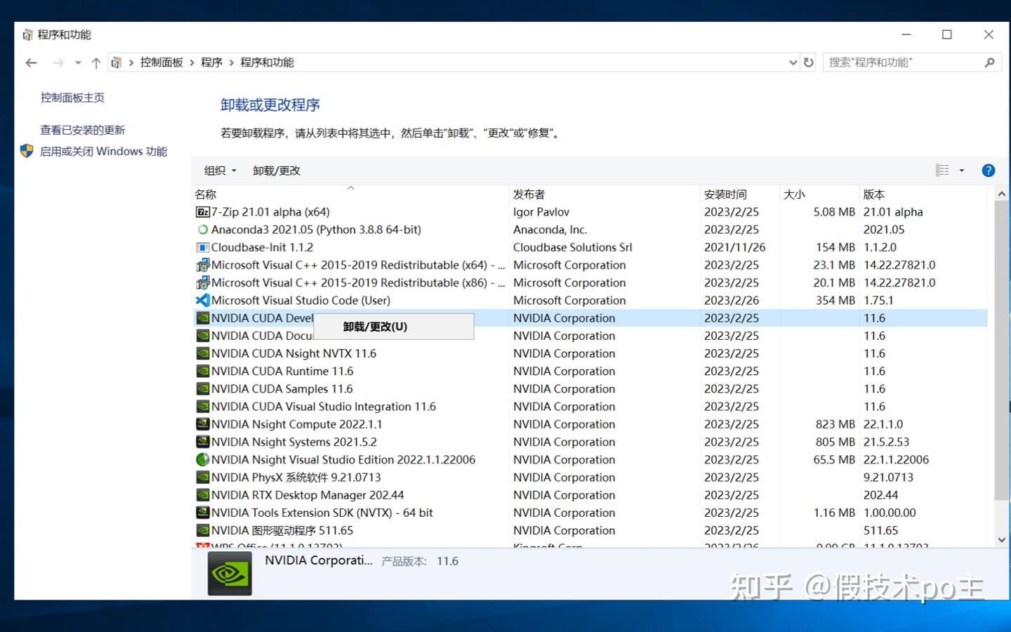The width and height of the screenshot is (1011, 632).
Task: Click the Anaconda3 green circle icon
Action: 203,230
